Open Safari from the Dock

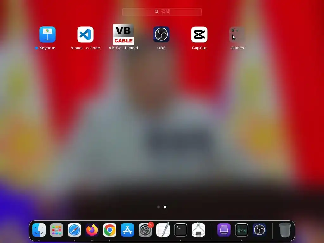tap(74, 230)
